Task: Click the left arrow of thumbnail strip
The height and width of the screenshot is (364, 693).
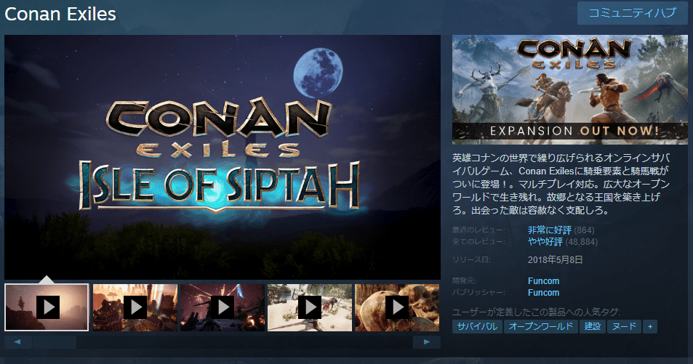Action: [17, 342]
